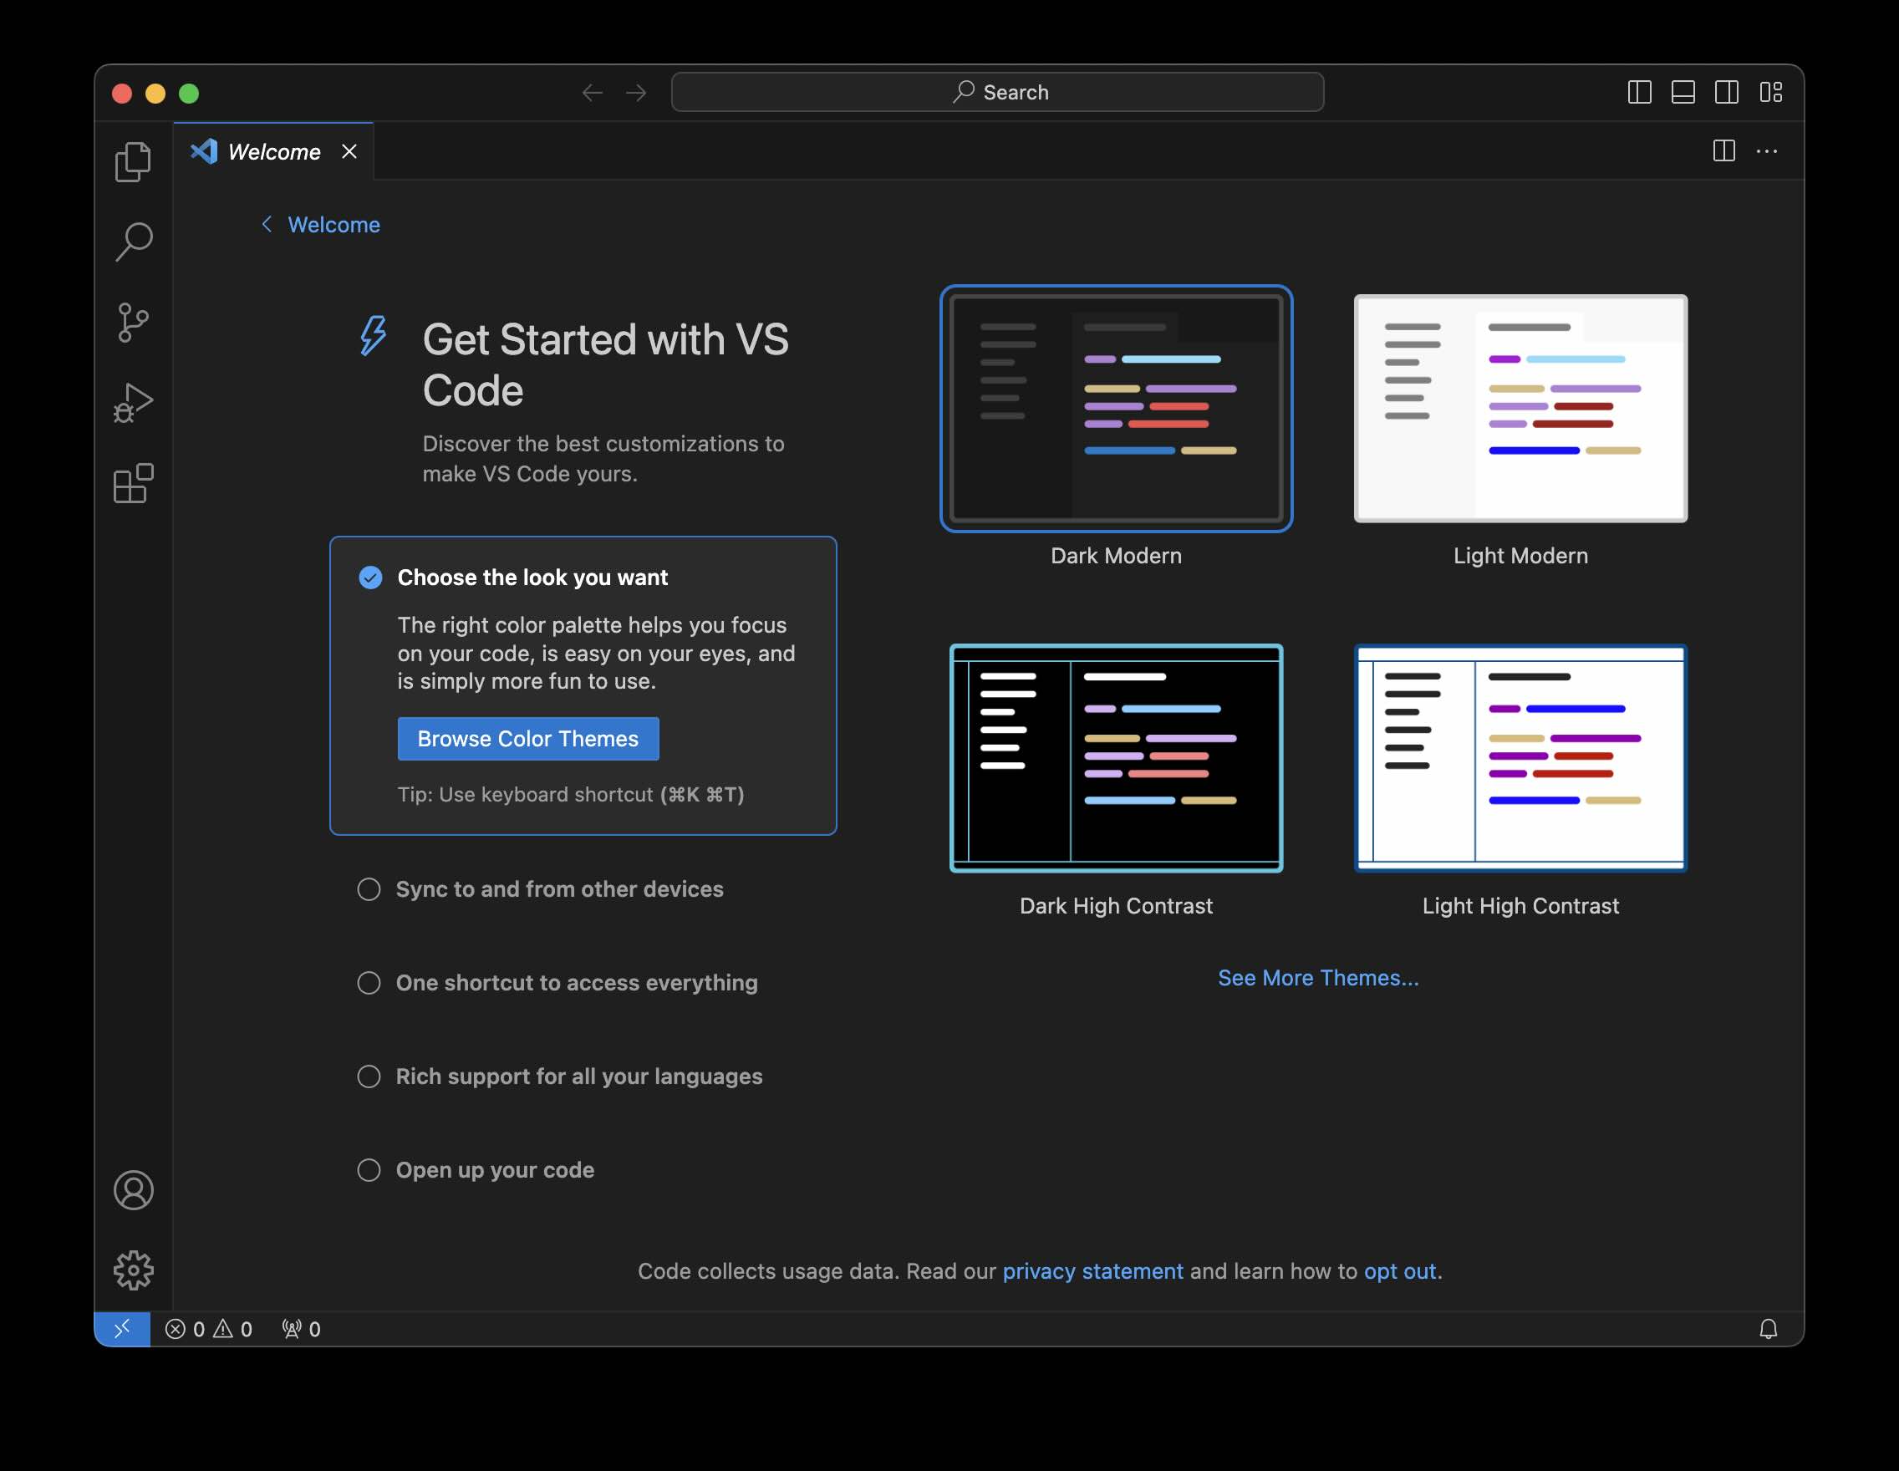Open the privacy statement link

coord(1092,1270)
